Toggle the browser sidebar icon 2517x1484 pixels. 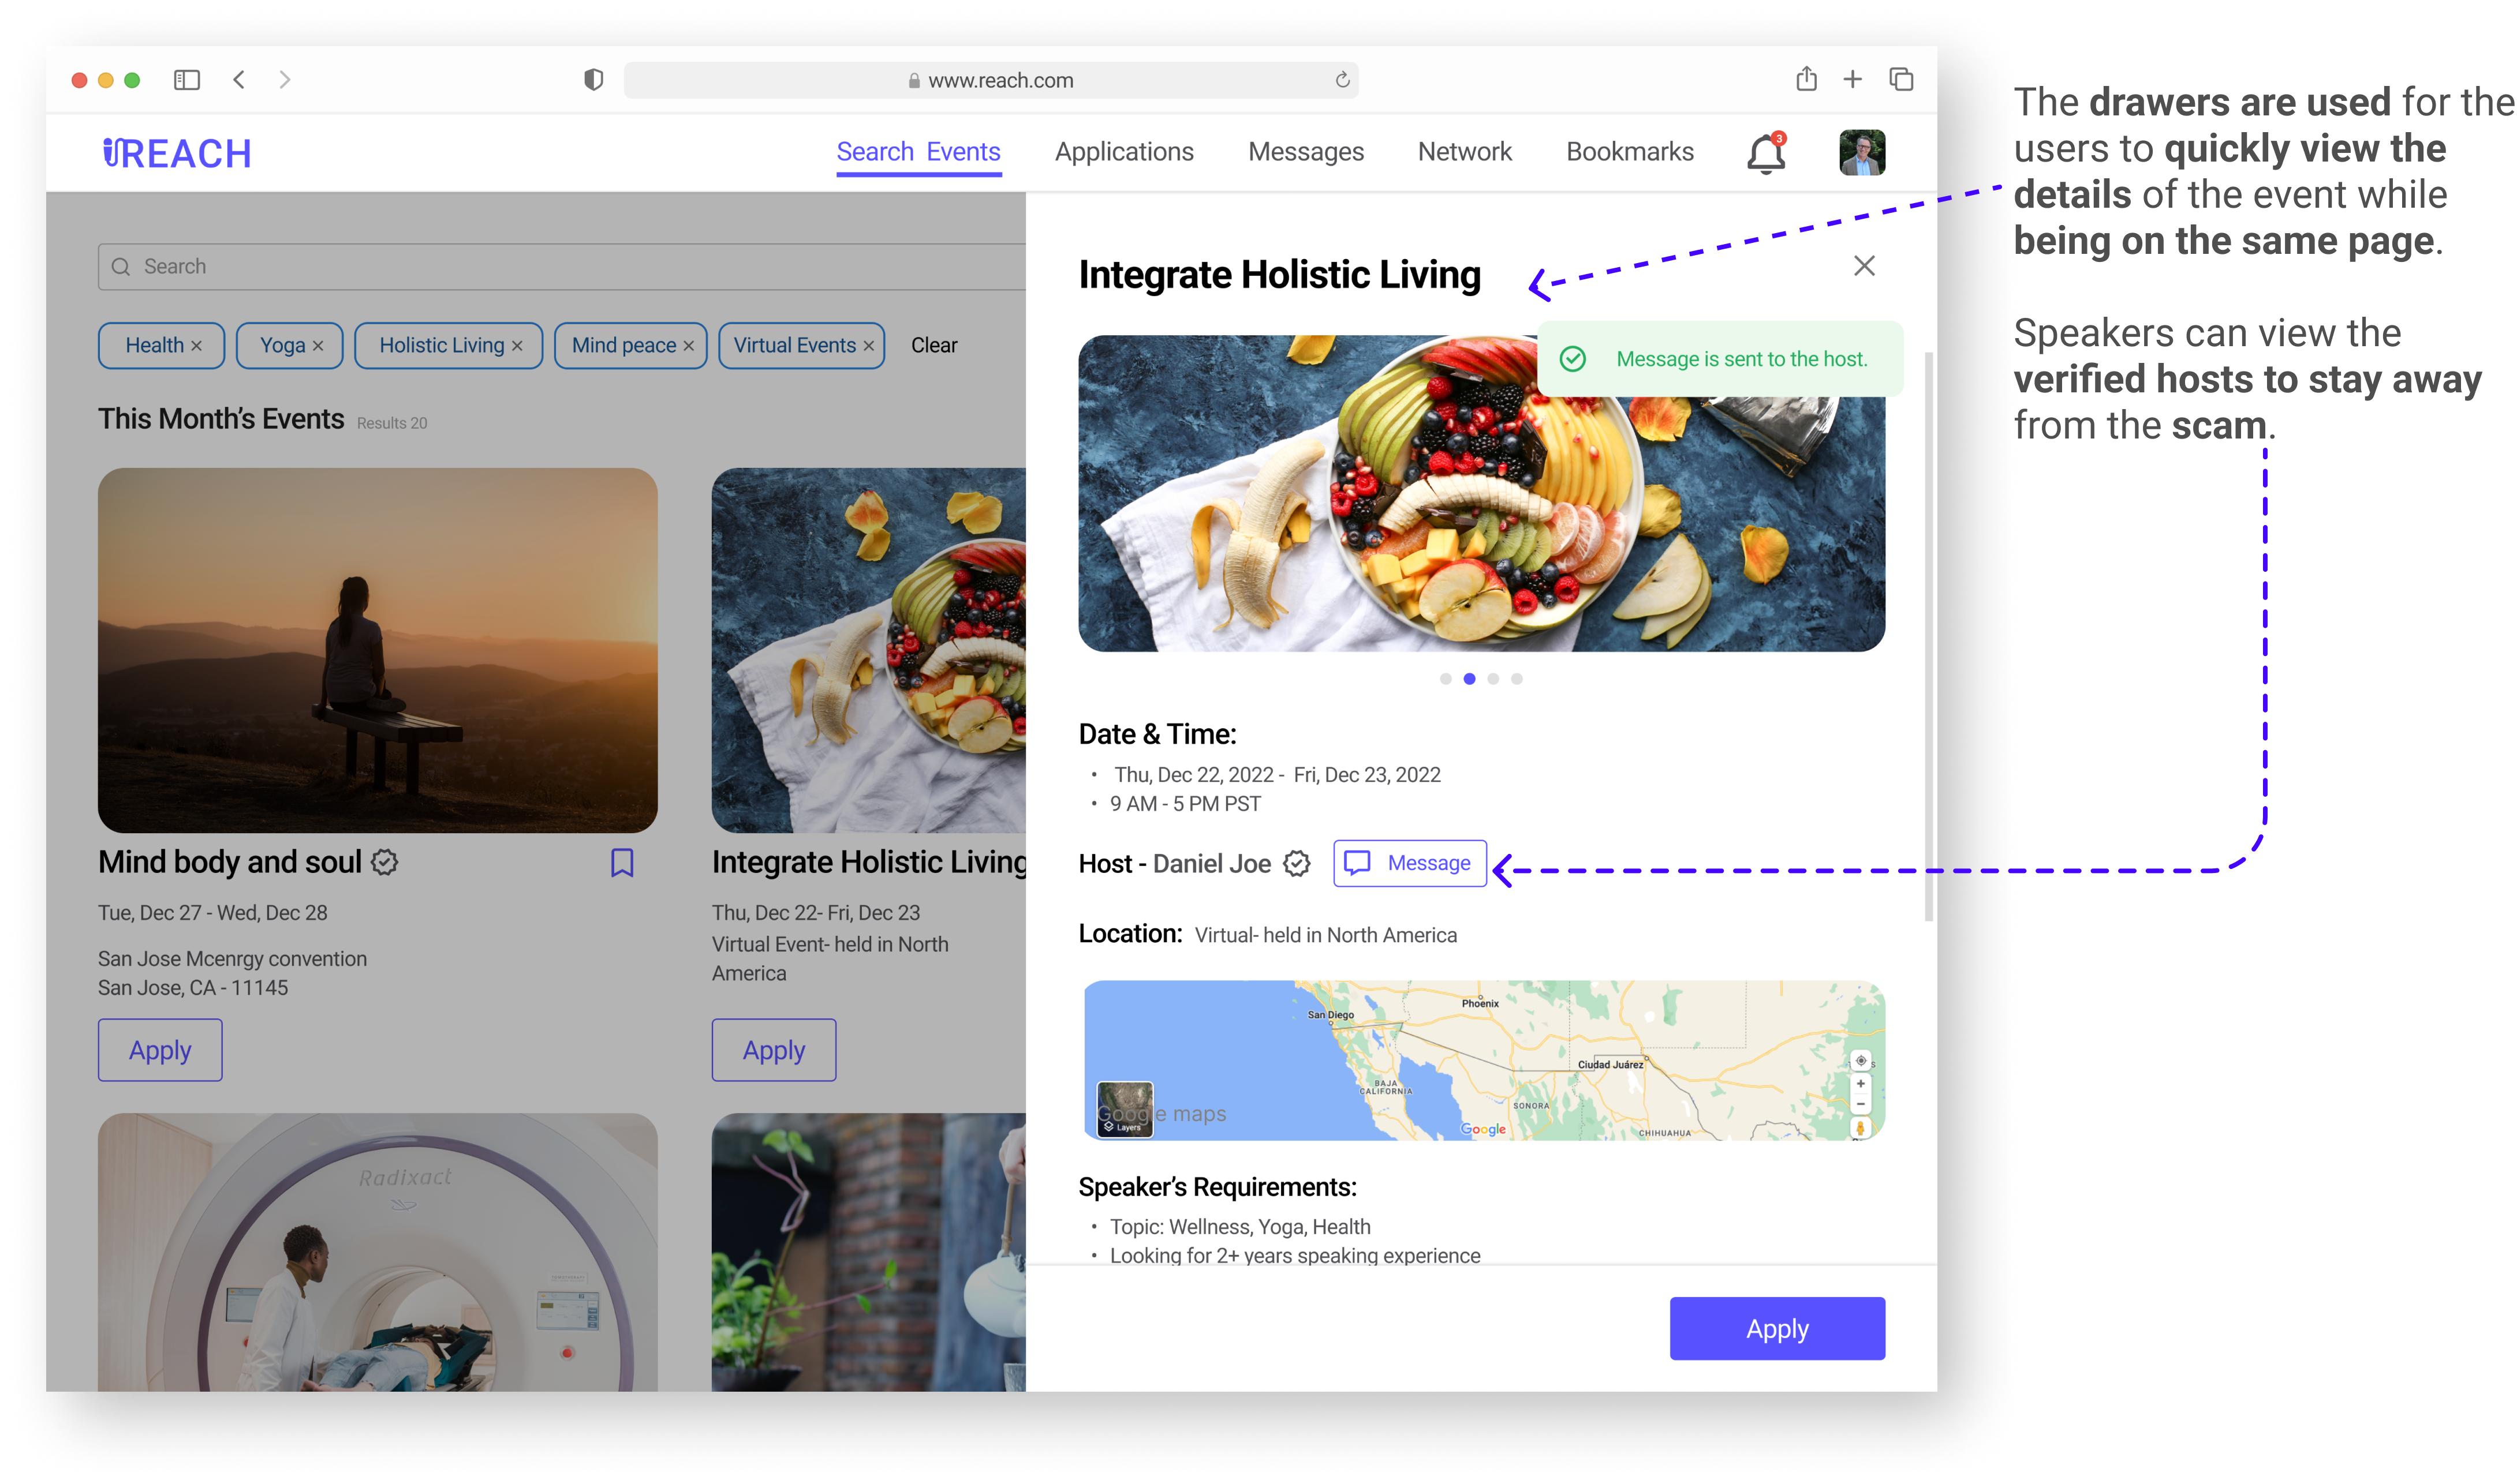pos(187,79)
